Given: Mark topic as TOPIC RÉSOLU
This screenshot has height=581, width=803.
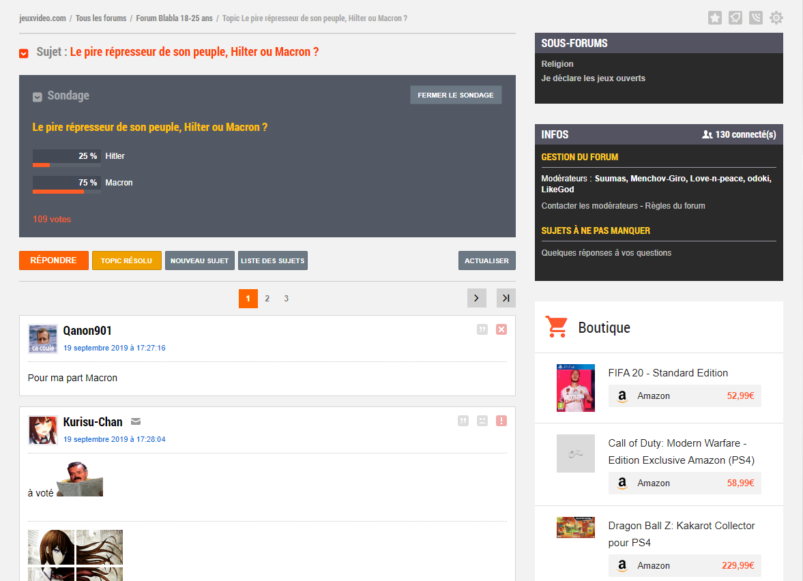Looking at the screenshot, I should point(126,260).
